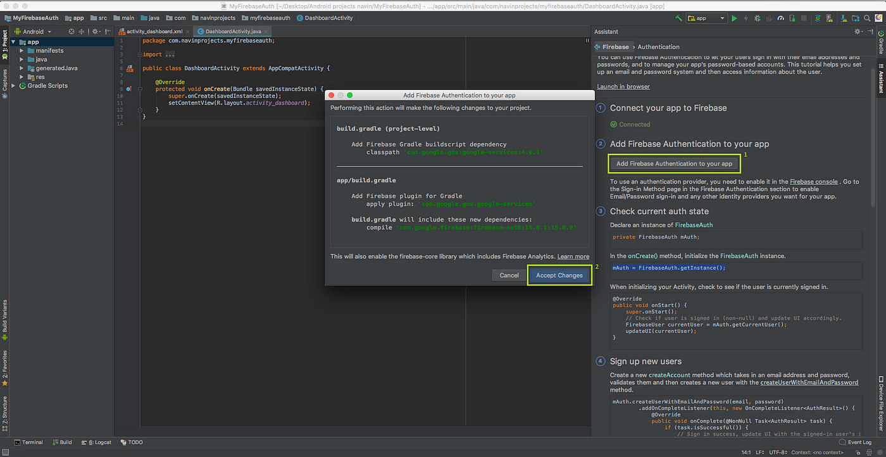
Task: Click Apply Changes lightning bolt icon
Action: click(x=746, y=18)
